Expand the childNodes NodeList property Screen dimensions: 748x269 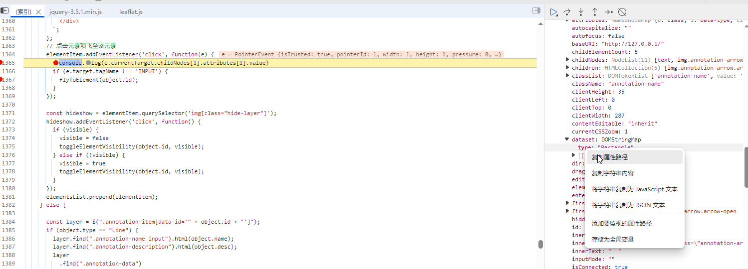567,60
